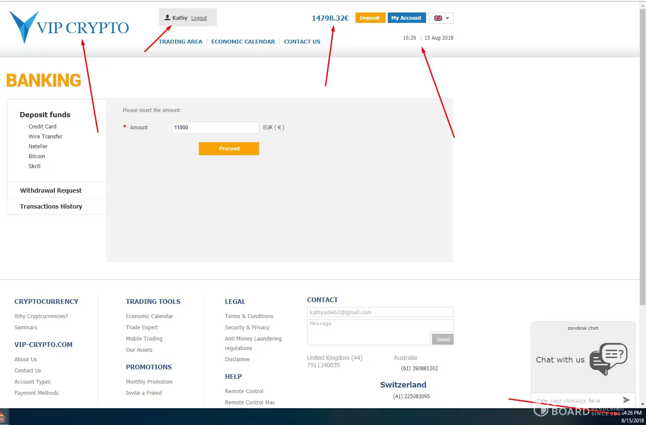This screenshot has width=646, height=425.
Task: Choose Bitcoin deposit option
Action: tap(37, 156)
